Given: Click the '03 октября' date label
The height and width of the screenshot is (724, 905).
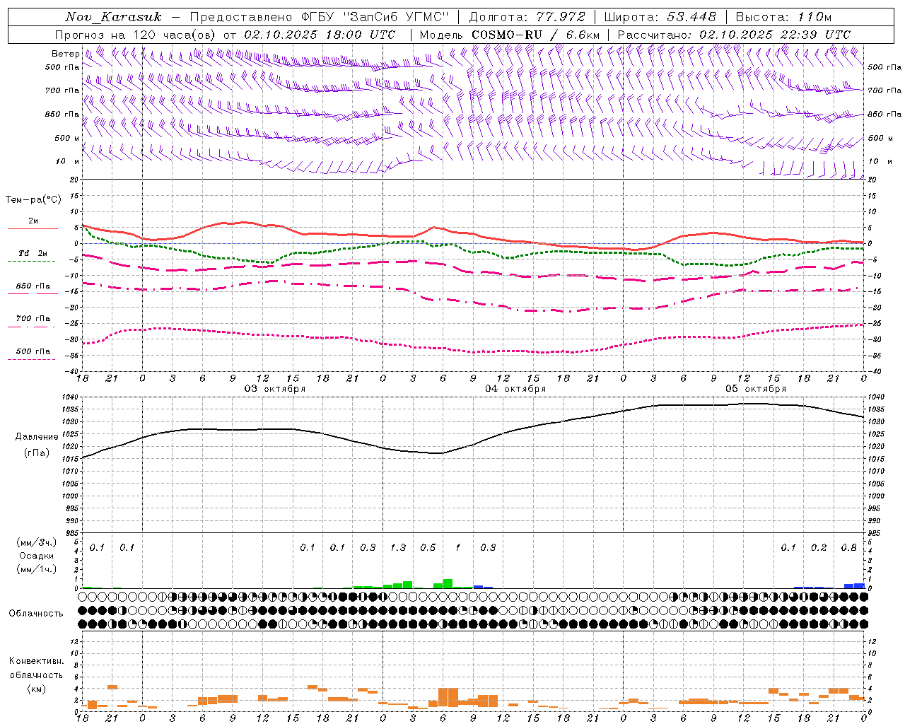Looking at the screenshot, I should tap(275, 388).
